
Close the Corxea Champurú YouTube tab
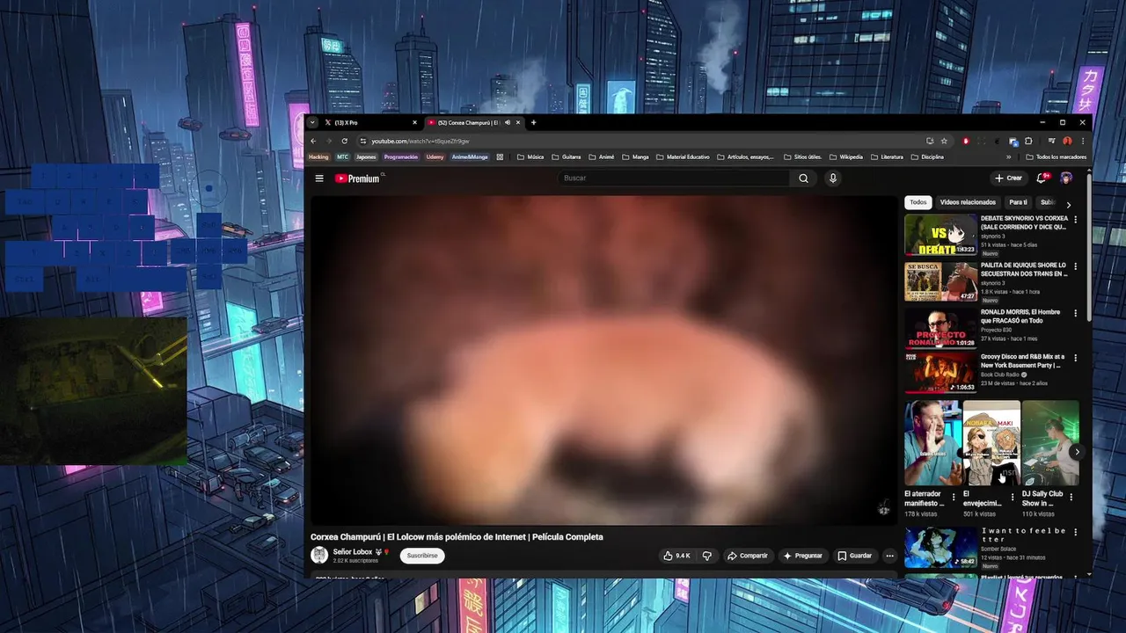coord(519,122)
